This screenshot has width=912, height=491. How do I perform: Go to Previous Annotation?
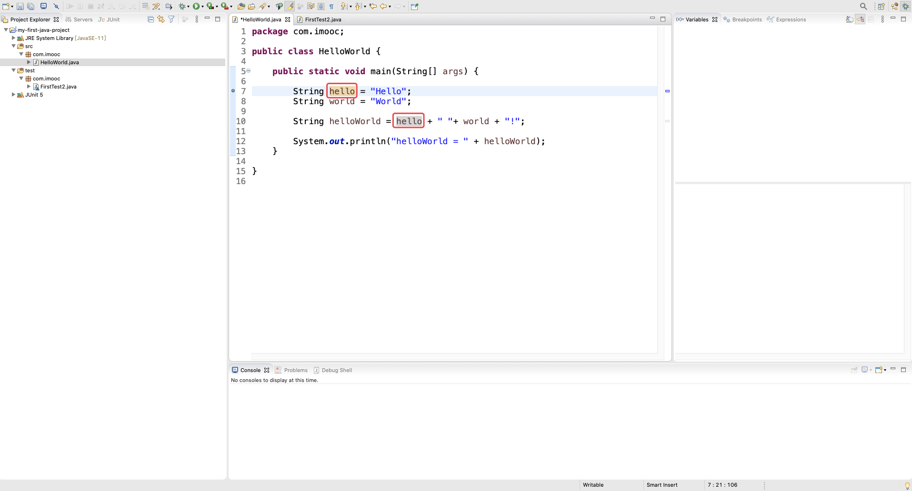tap(358, 6)
